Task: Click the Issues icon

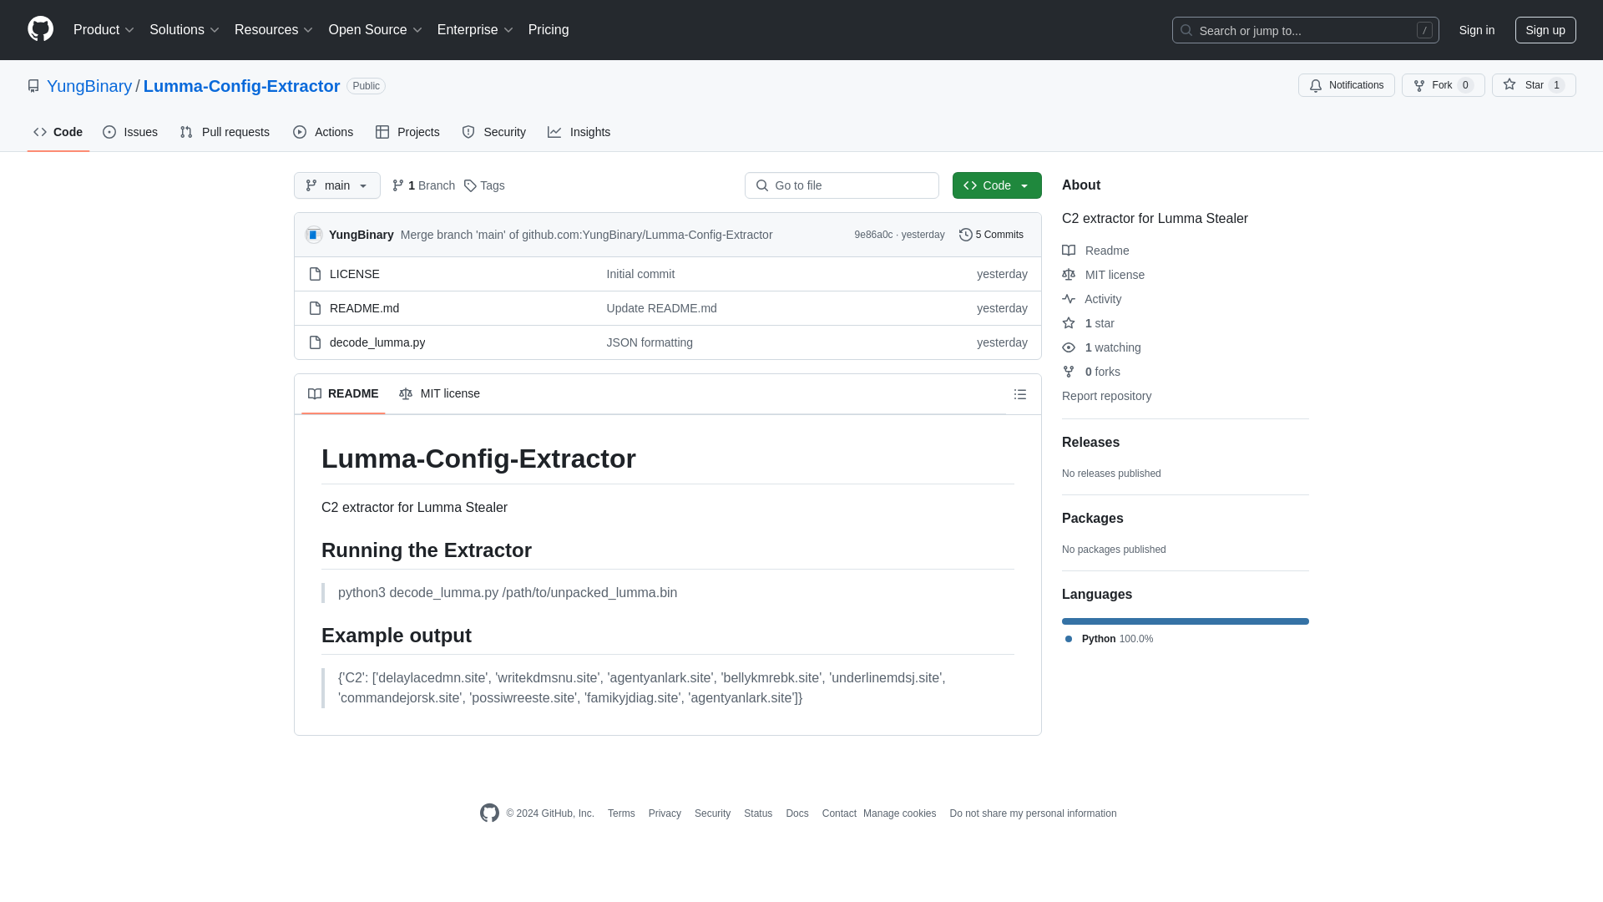Action: click(x=109, y=132)
